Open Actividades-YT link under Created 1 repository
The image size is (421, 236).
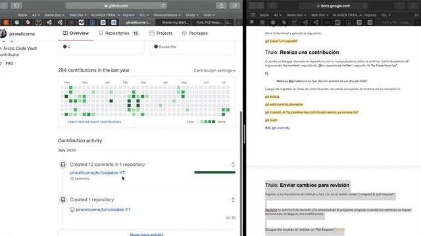click(x=103, y=210)
